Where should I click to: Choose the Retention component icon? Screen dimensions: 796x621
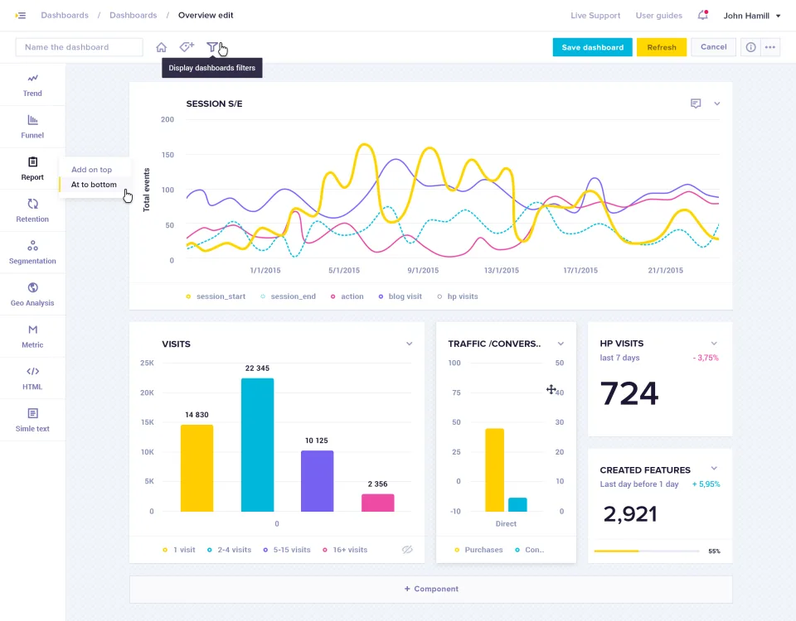click(x=32, y=204)
